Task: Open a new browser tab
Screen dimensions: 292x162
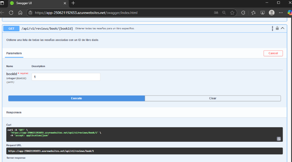Action: [x=73, y=3]
